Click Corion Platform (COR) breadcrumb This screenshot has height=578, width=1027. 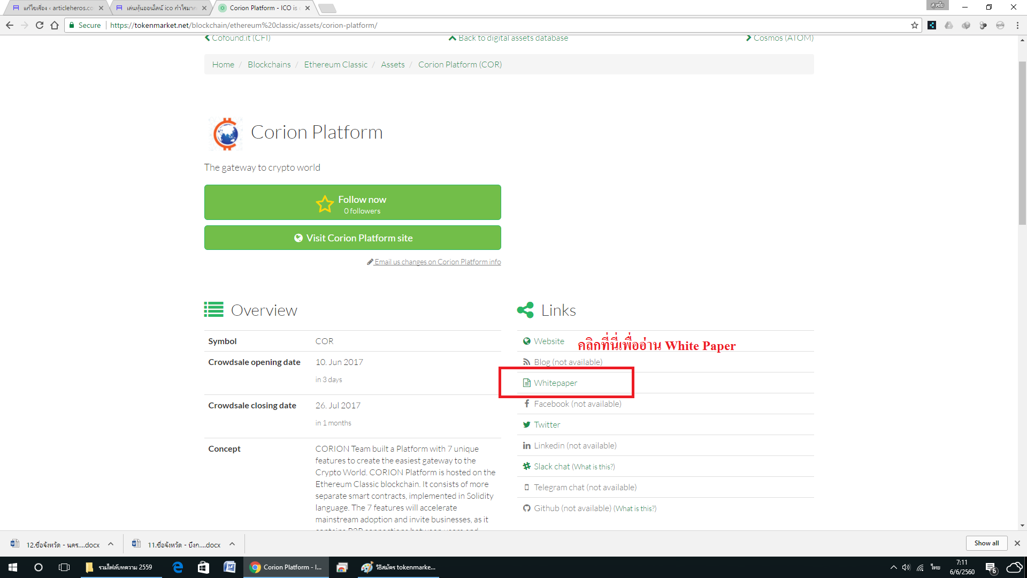pyautogui.click(x=460, y=64)
